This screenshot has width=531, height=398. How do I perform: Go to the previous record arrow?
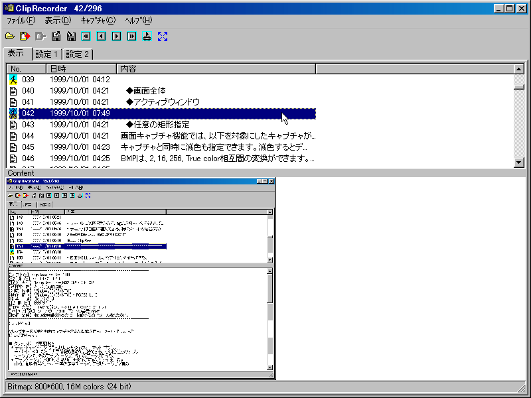pos(102,36)
